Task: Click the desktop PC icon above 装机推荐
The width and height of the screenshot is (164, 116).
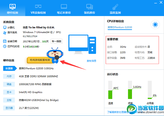Action: 90,7
